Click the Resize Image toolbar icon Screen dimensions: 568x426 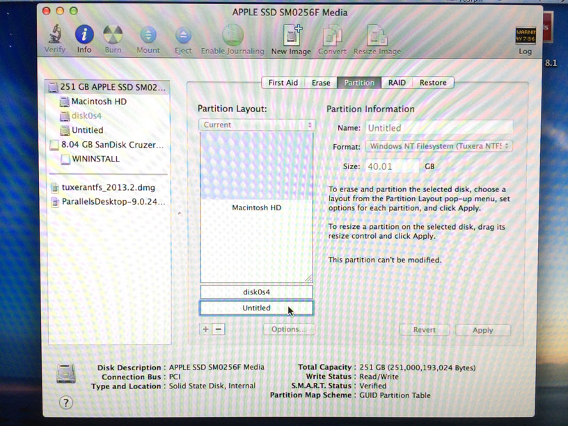[x=377, y=35]
